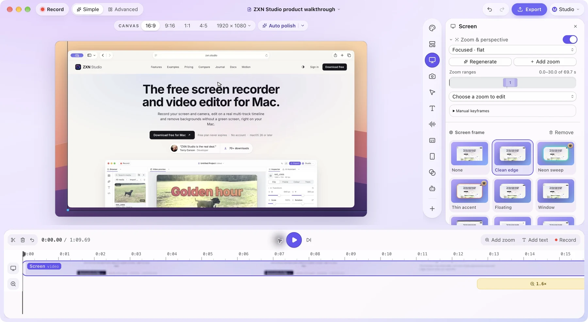The height and width of the screenshot is (322, 588).
Task: Click the plus icon at sidebar bottom
Action: (x=432, y=209)
